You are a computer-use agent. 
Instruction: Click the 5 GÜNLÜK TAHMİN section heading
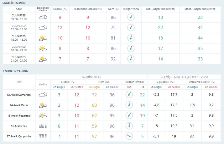click(15, 71)
